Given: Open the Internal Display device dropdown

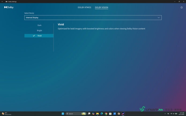Looking at the screenshot, I should click(x=93, y=18).
